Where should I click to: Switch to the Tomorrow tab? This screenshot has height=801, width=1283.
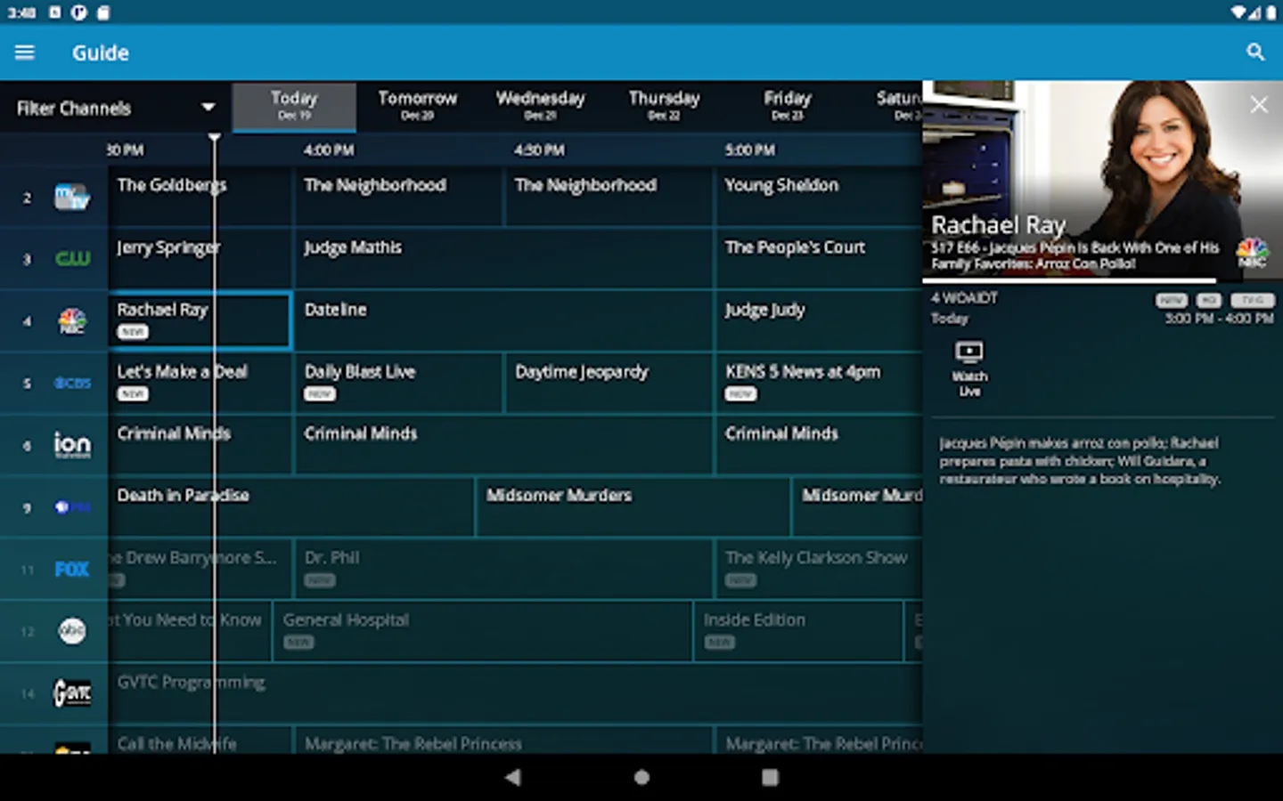(417, 107)
